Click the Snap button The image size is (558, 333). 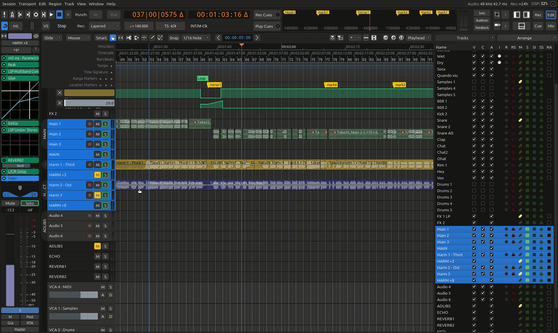click(174, 38)
